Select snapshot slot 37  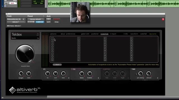click(x=131, y=53)
